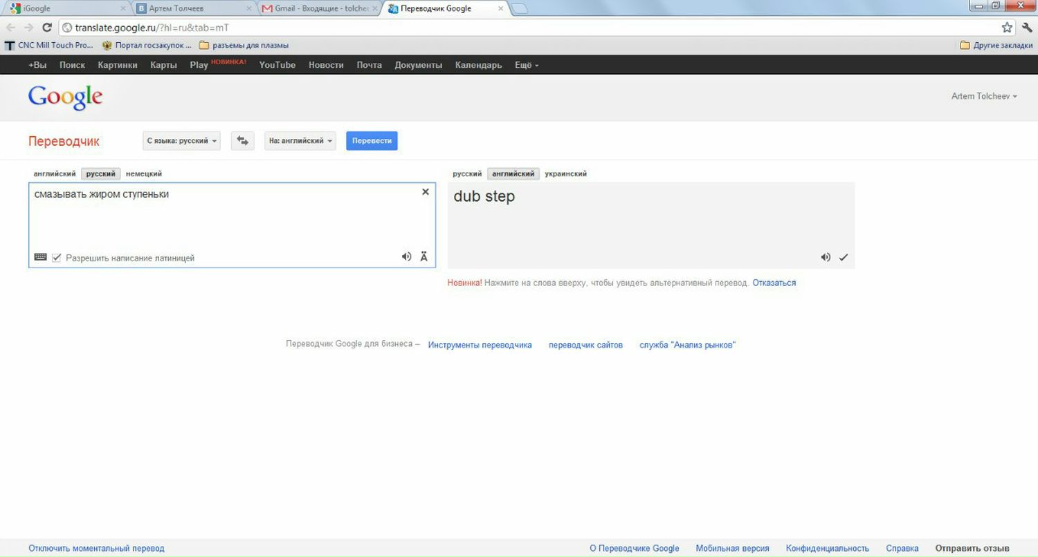Open Картинки from the Google bar
The width and height of the screenshot is (1038, 557).
tap(117, 64)
